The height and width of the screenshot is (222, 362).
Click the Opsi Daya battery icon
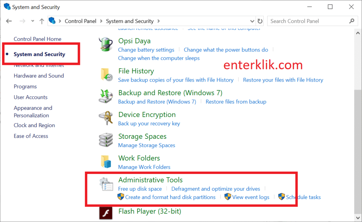click(x=105, y=44)
